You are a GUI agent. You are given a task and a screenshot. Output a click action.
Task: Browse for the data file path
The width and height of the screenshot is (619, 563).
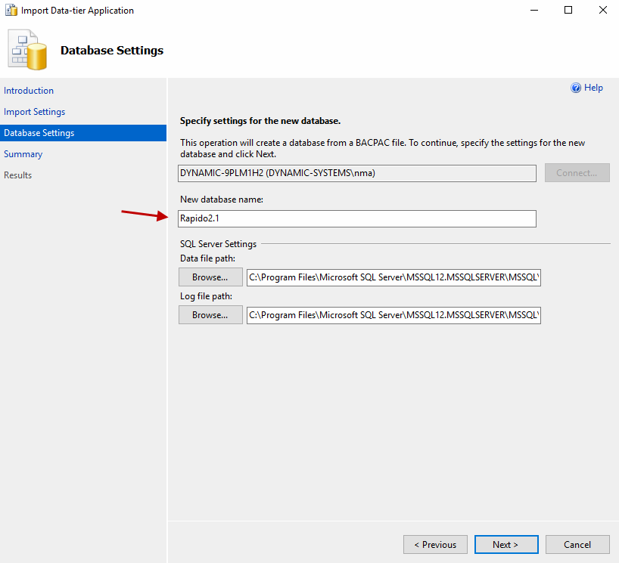(210, 277)
